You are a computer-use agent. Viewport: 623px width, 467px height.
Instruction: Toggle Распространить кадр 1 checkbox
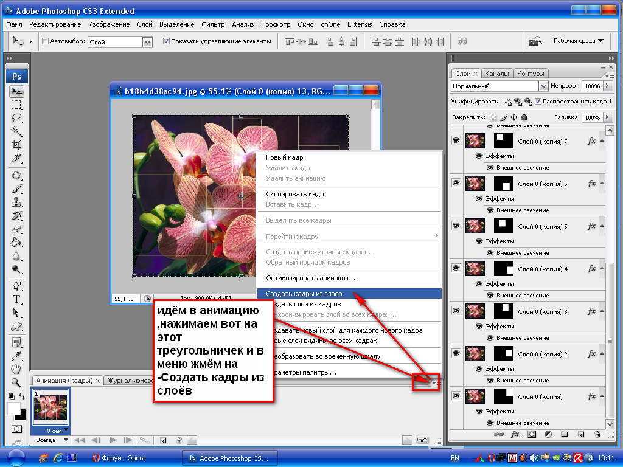pyautogui.click(x=538, y=102)
